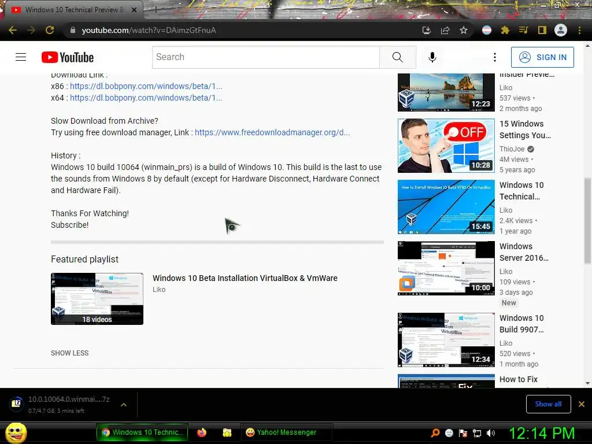Open the smiley Start button
Screen dimensions: 592x444
coord(16,432)
